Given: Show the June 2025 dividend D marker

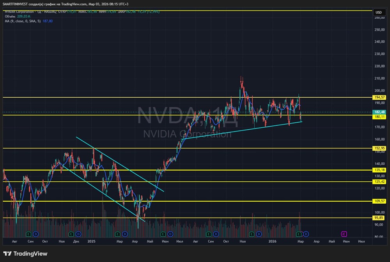Looking at the screenshot, I should tap(170, 234).
